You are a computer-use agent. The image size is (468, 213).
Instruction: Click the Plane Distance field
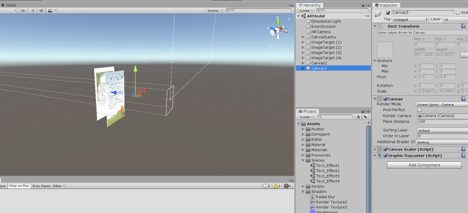coord(442,121)
